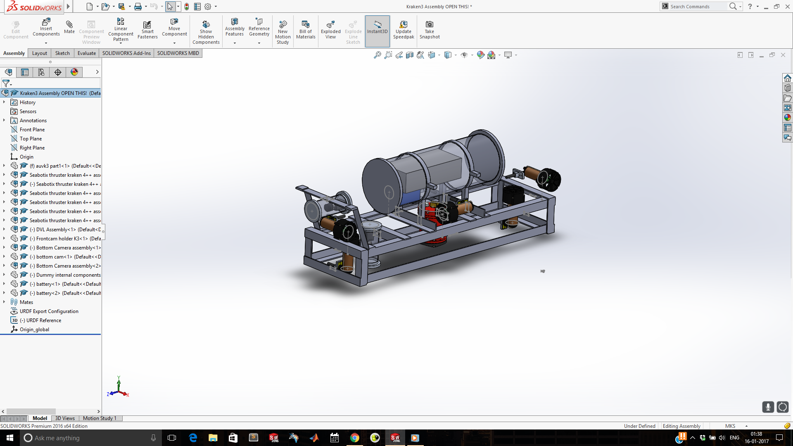
Task: Click Smart Fasteners icon
Action: pos(147,30)
